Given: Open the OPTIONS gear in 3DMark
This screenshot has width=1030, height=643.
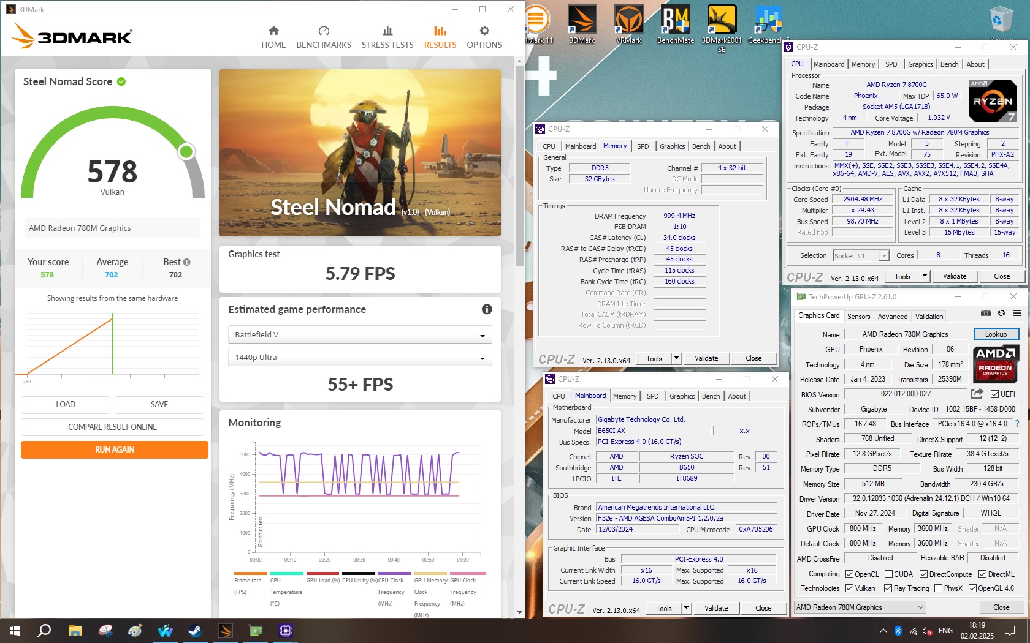Looking at the screenshot, I should tap(484, 37).
